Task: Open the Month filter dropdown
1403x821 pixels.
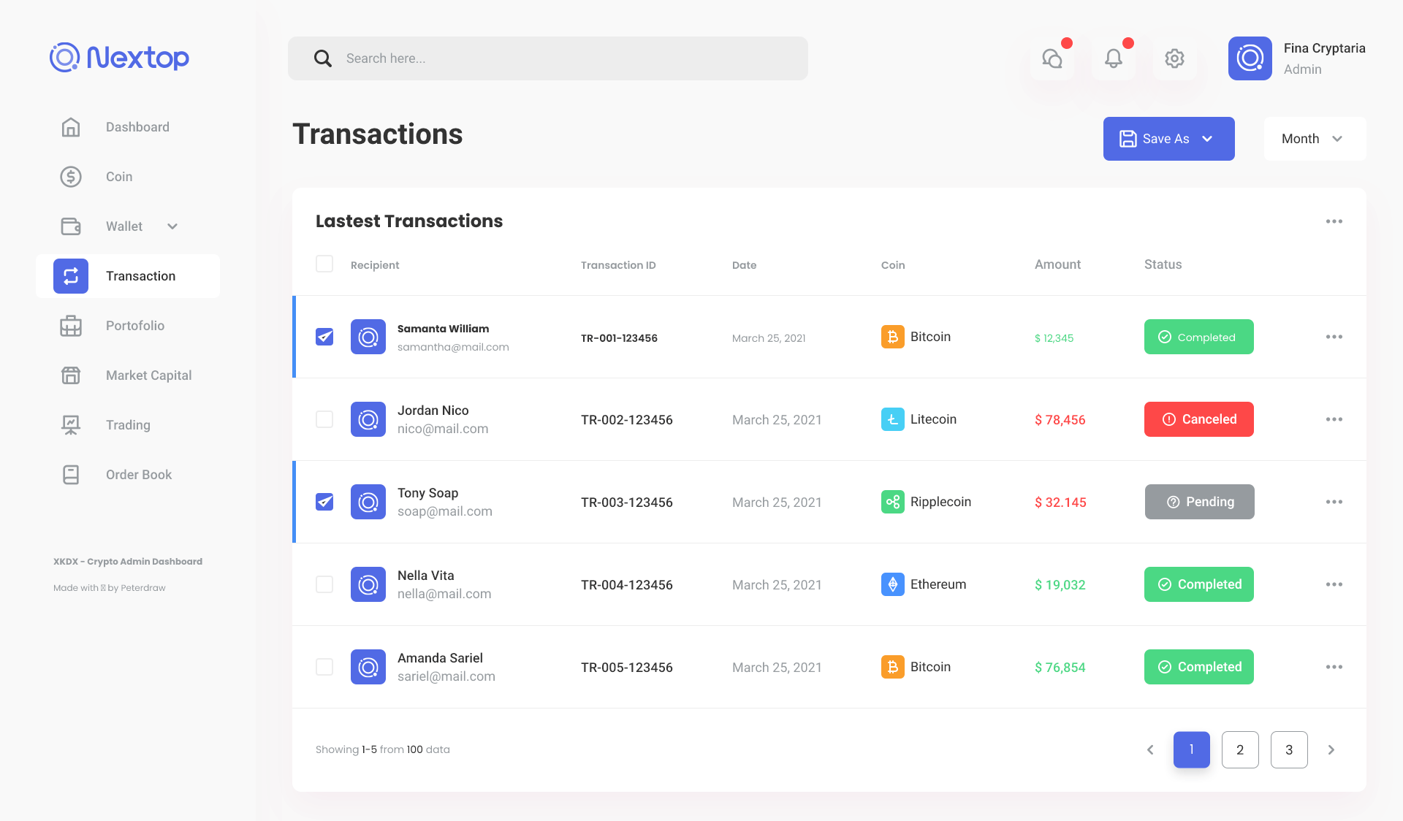Action: pos(1314,139)
